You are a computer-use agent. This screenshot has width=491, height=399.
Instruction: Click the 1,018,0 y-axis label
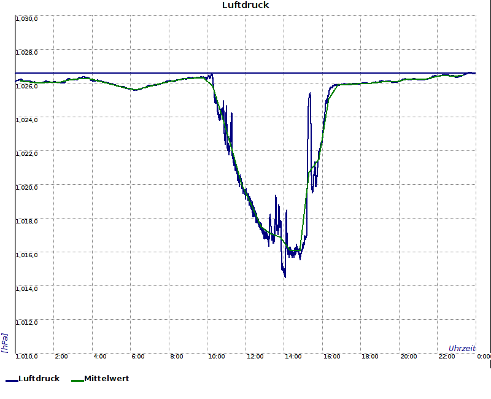26,222
